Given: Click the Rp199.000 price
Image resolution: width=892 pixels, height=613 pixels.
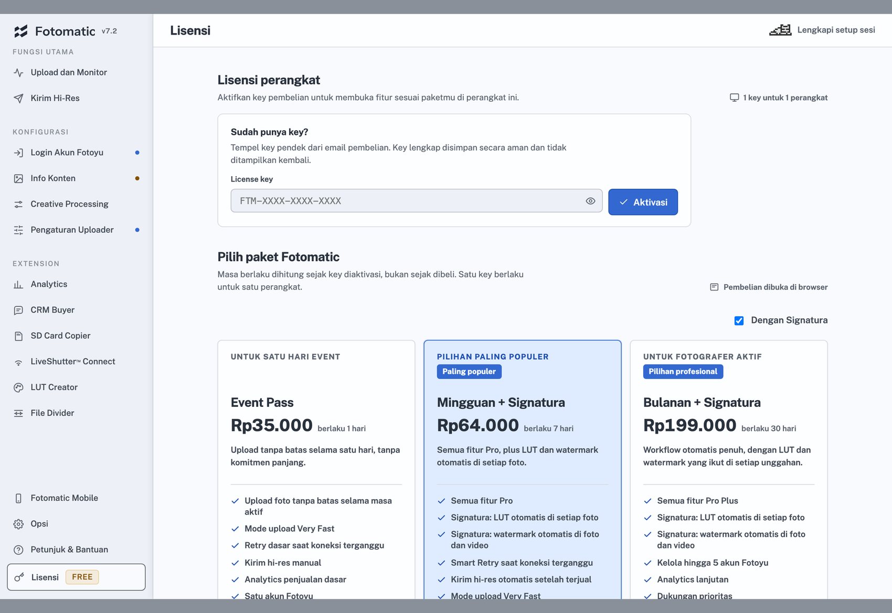Looking at the screenshot, I should [x=690, y=425].
